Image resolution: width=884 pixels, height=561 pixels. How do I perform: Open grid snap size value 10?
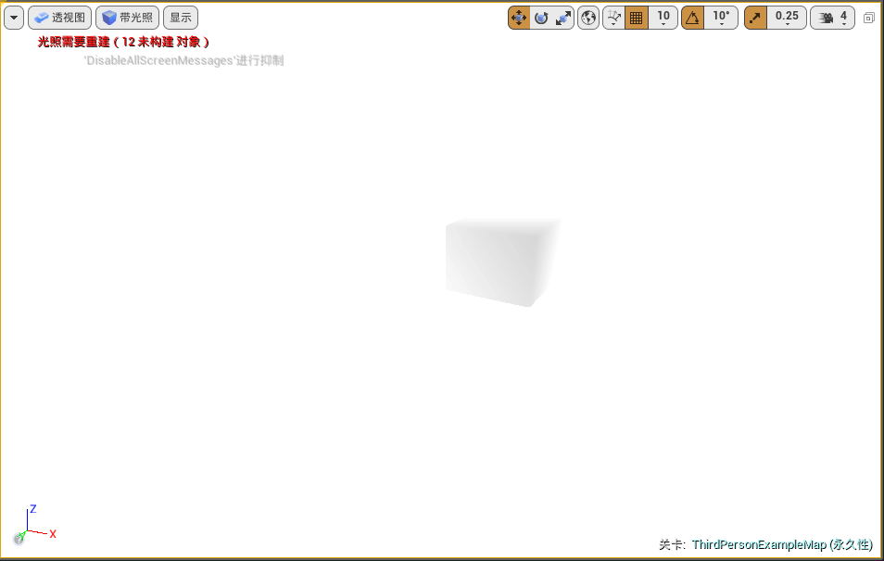pos(663,18)
